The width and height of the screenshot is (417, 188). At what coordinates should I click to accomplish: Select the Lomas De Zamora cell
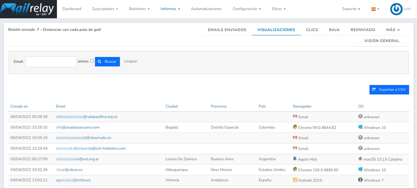click(x=181, y=159)
